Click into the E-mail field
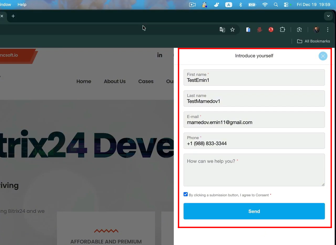 tap(254, 122)
